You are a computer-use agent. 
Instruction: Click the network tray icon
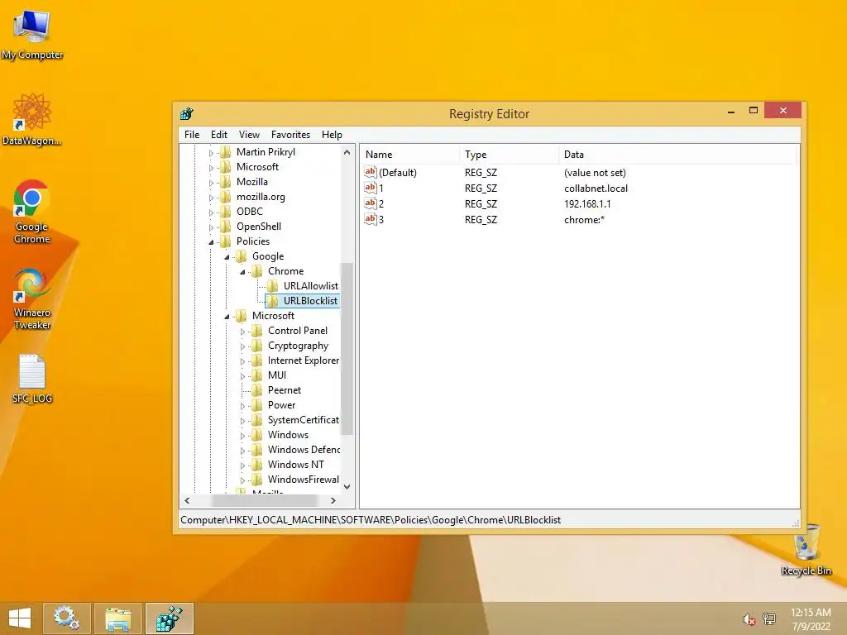coord(769,619)
